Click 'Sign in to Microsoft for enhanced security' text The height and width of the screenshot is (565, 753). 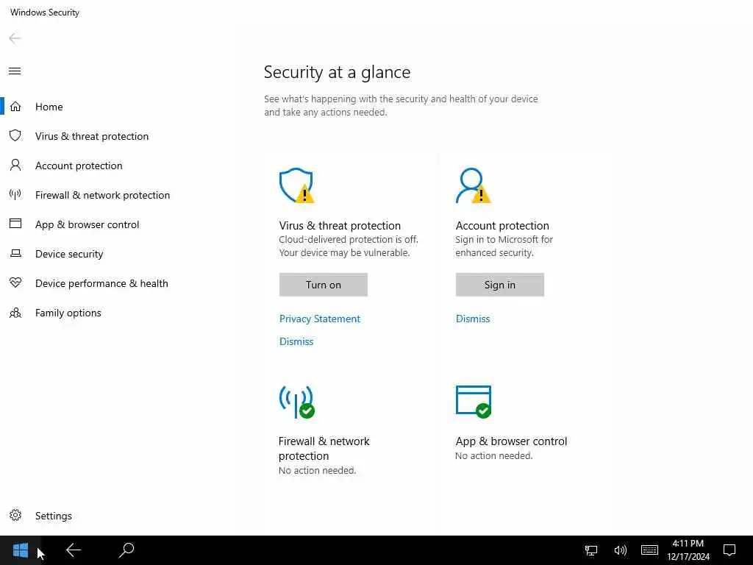click(504, 246)
